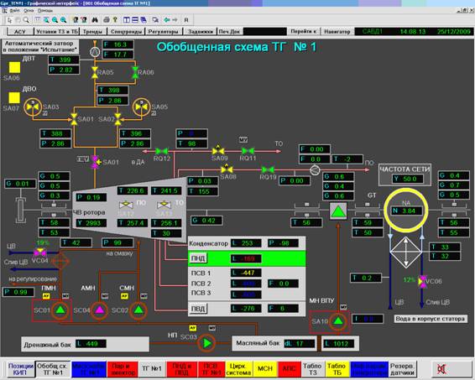
Task: Click the magnifier zoom tool icon
Action: (26, 20)
